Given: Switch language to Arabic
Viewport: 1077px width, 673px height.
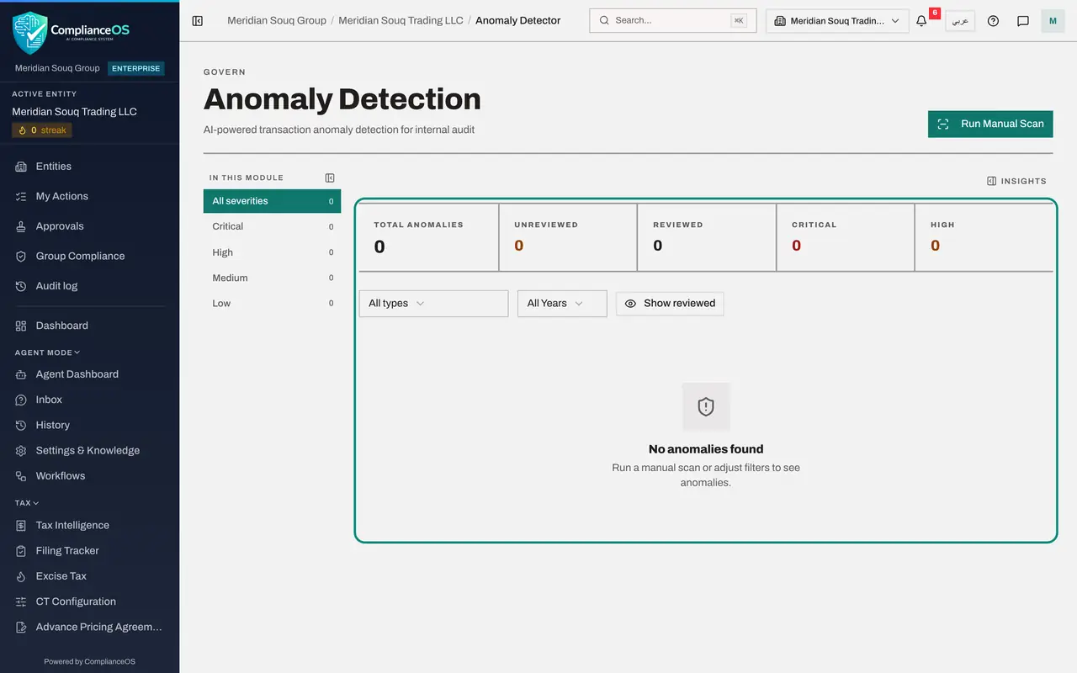Looking at the screenshot, I should tap(960, 21).
